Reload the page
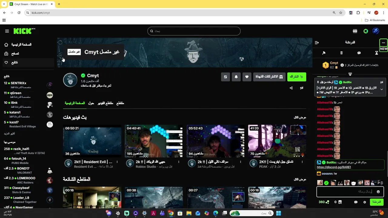 (19, 13)
